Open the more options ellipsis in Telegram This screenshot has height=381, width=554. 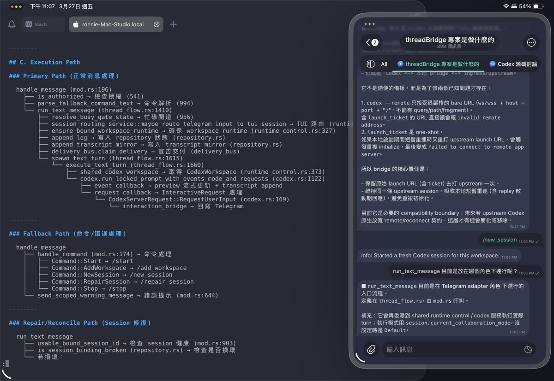point(531,42)
